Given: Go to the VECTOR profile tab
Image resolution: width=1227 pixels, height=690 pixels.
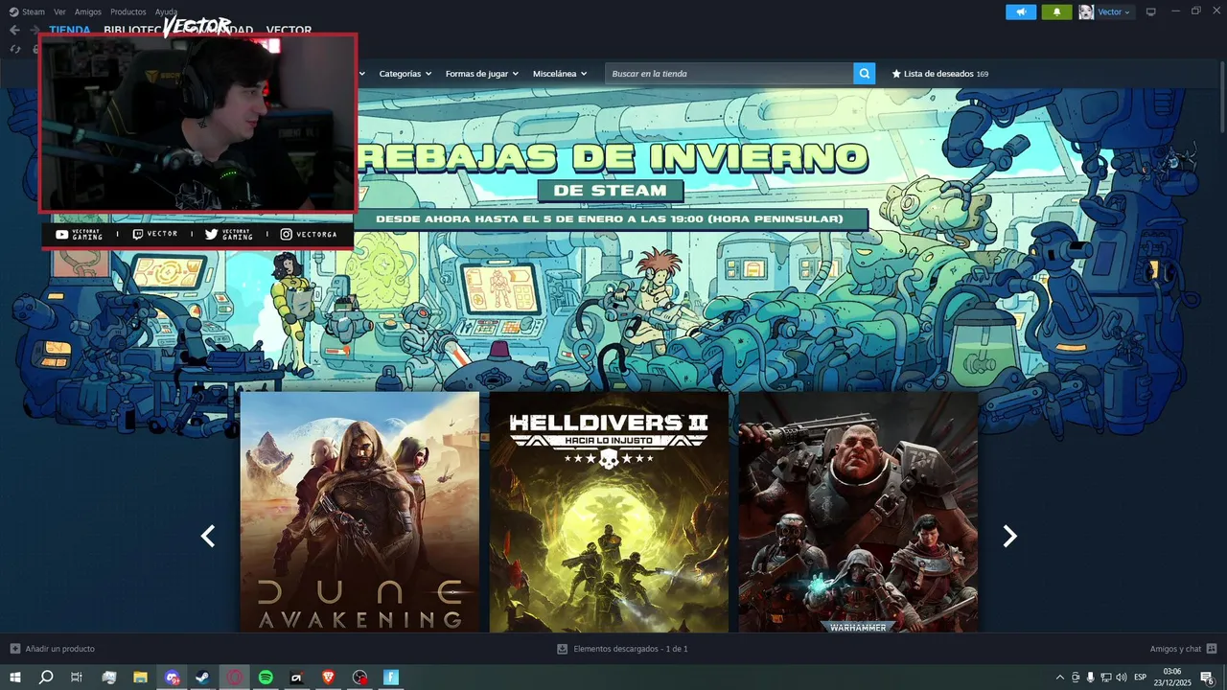Looking at the screenshot, I should pos(289,31).
